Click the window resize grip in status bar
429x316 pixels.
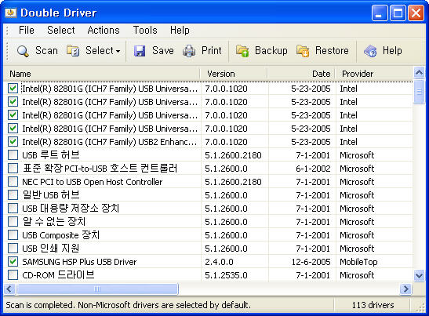pyautogui.click(x=420, y=307)
